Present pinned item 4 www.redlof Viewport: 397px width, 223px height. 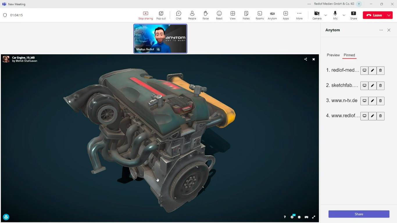364,116
